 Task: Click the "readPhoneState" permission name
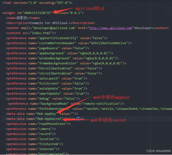coord(52,124)
